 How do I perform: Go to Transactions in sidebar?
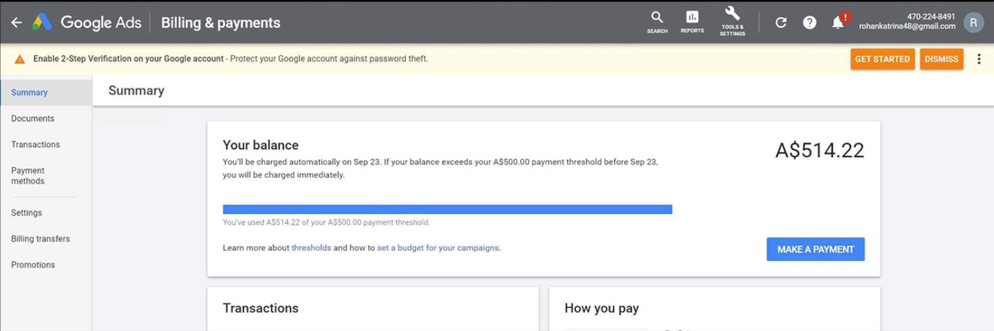coord(35,144)
